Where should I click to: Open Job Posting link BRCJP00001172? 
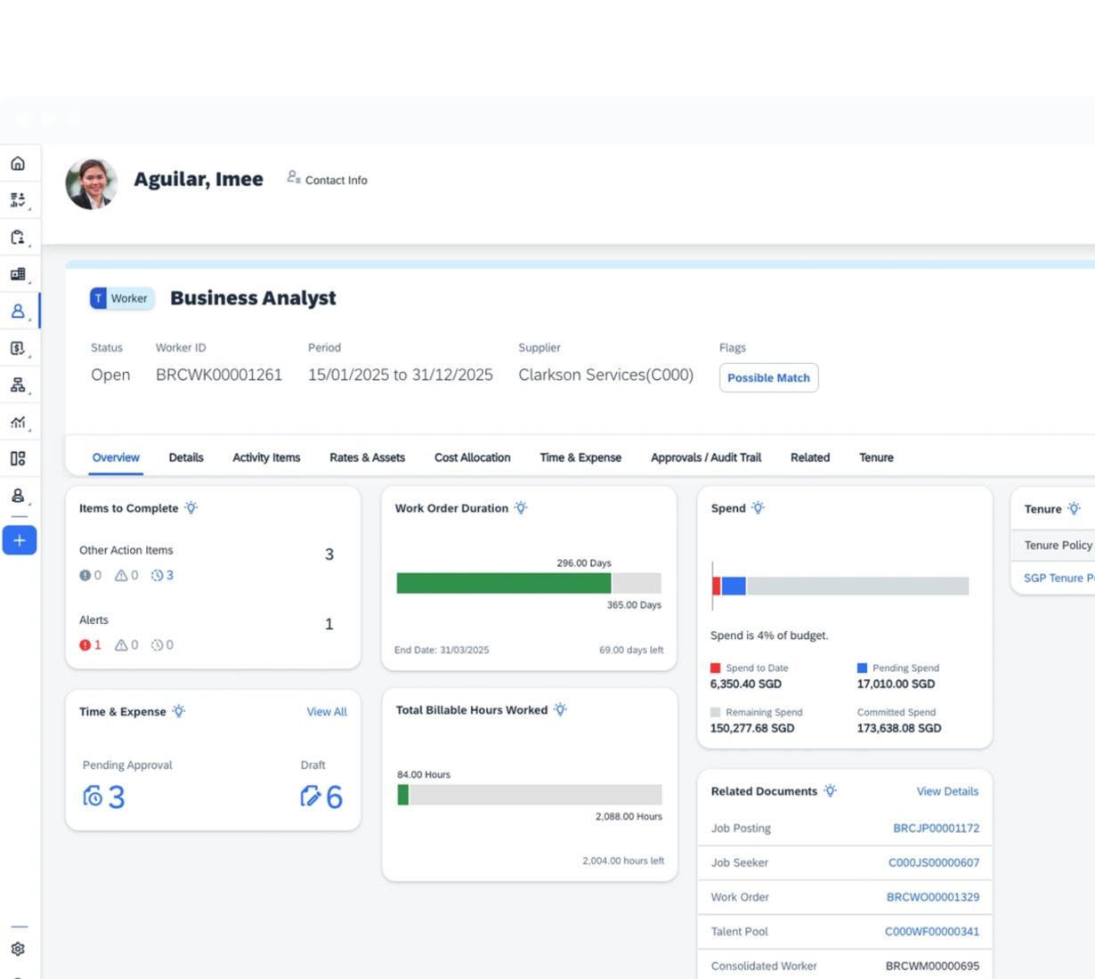pos(936,828)
